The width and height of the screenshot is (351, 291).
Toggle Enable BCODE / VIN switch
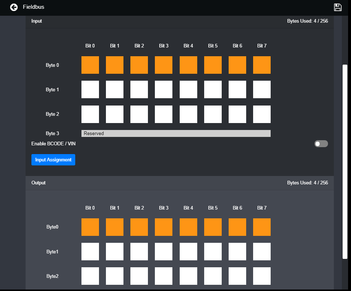[x=321, y=144]
